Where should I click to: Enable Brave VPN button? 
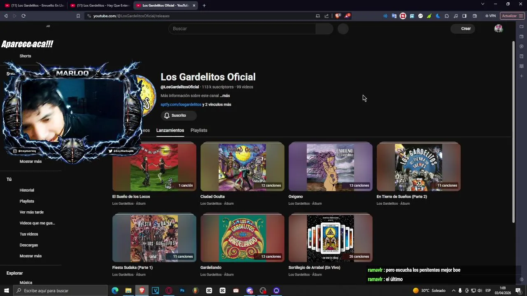[490, 16]
